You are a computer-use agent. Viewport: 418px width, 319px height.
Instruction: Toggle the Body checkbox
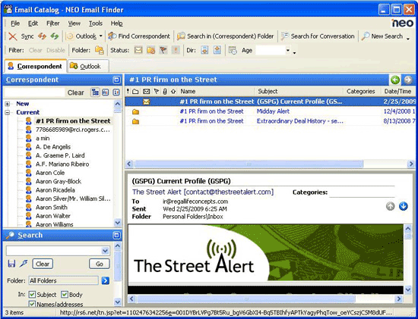point(65,295)
